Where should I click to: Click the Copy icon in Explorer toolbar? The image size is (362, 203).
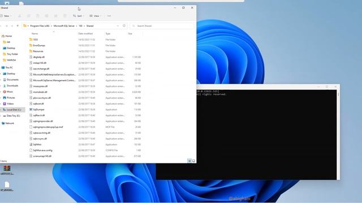(x=29, y=16)
